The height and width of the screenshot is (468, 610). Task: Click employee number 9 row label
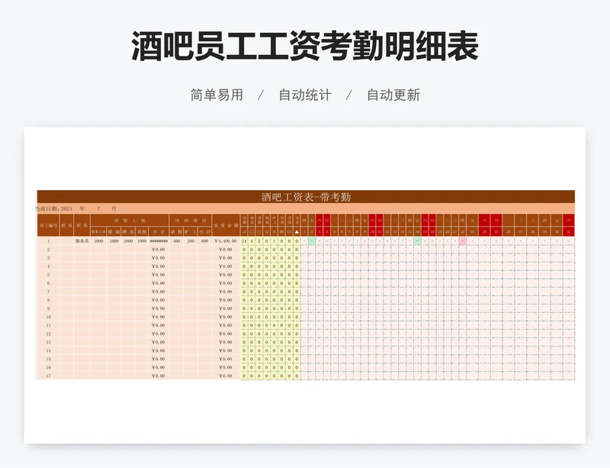point(48,308)
